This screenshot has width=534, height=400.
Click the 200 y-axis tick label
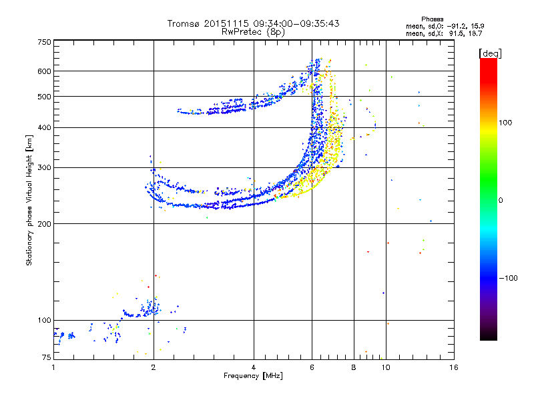click(44, 224)
